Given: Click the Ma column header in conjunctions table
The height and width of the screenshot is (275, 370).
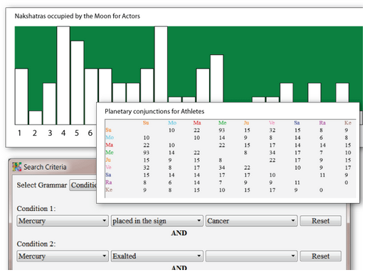Looking at the screenshot, I should tap(197, 123).
